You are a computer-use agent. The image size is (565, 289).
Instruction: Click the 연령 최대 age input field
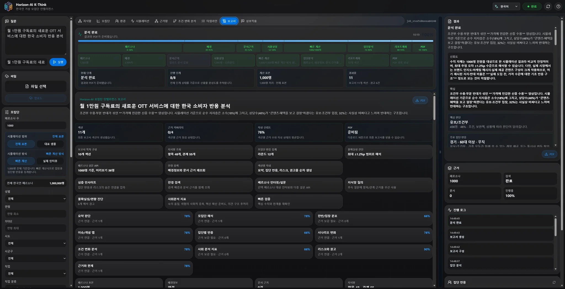click(36, 228)
